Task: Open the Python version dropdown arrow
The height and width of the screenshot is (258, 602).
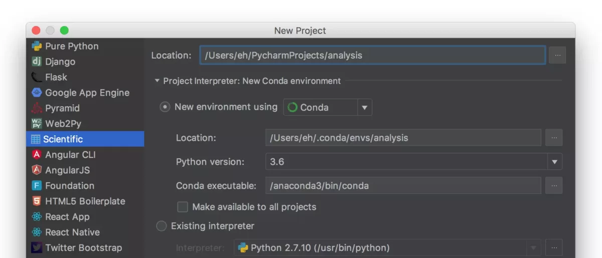Action: click(x=554, y=162)
